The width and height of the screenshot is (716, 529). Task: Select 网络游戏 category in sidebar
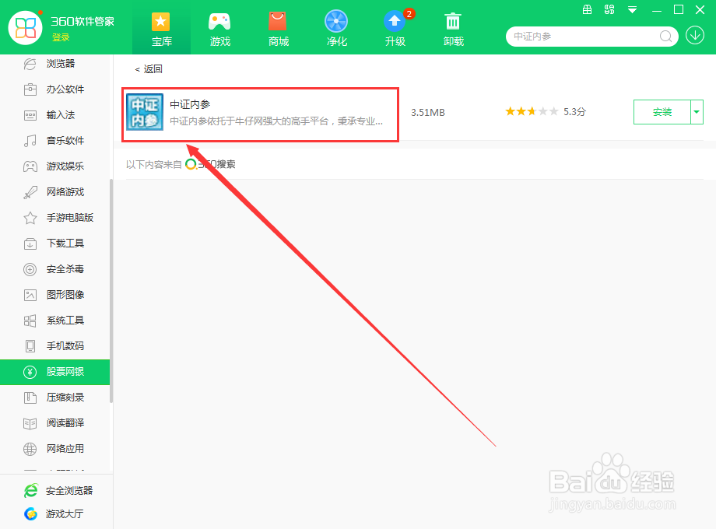(x=54, y=192)
